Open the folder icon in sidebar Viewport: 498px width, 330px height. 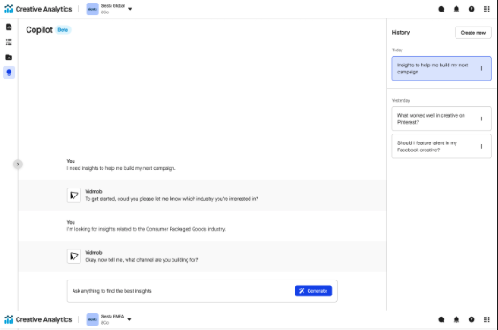(9, 58)
